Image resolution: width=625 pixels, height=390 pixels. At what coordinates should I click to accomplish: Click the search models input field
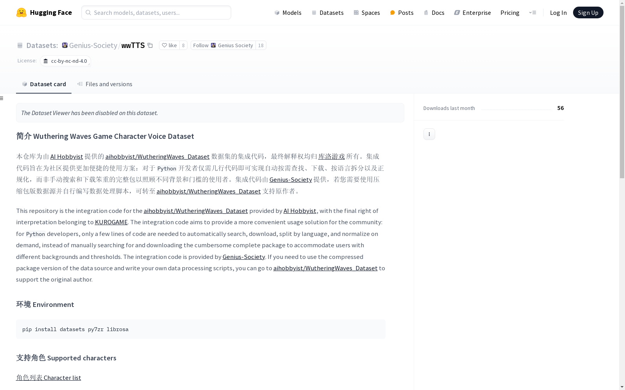click(x=156, y=12)
